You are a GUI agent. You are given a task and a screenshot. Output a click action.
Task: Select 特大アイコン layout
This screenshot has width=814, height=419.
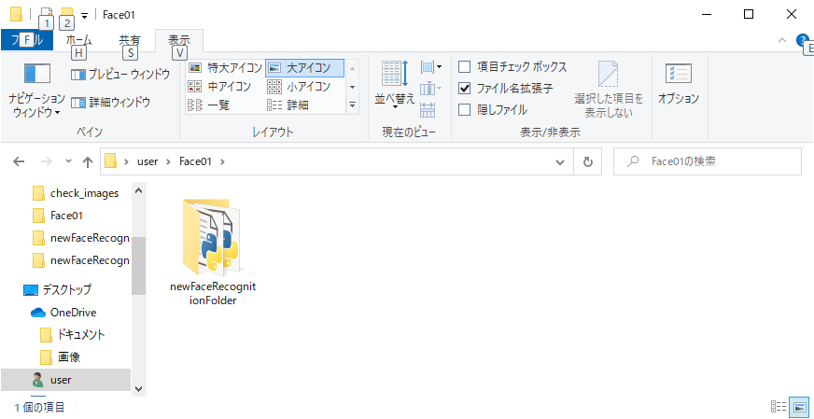[225, 67]
